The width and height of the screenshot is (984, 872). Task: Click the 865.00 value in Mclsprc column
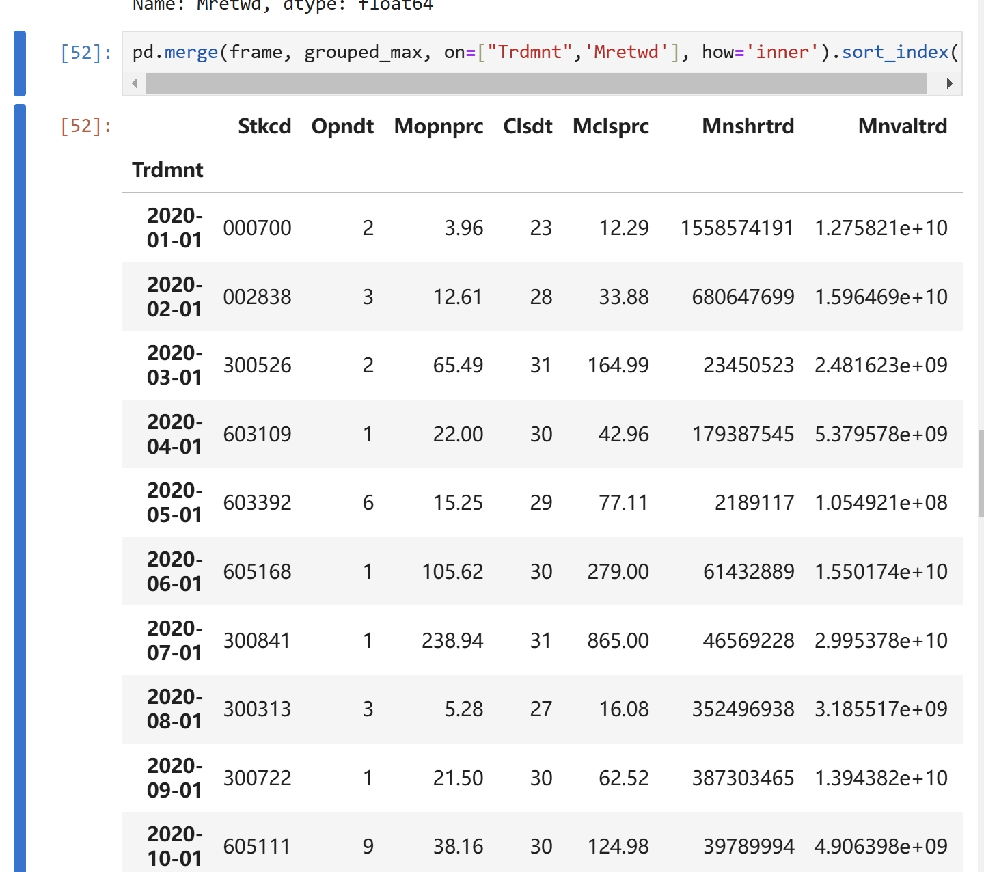click(618, 640)
